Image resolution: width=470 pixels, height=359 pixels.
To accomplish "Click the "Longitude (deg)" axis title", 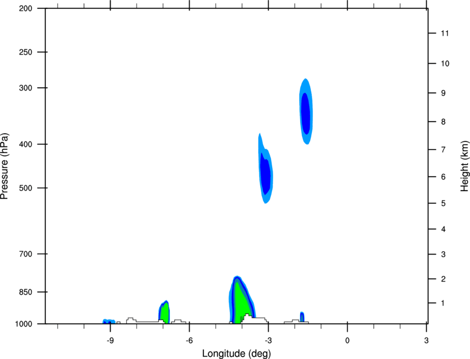I will click(x=237, y=353).
